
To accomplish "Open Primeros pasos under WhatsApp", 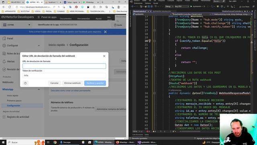I will click(14, 101).
